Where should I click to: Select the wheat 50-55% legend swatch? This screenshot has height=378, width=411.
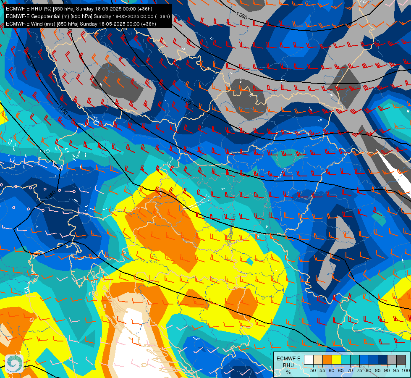pos(318,360)
